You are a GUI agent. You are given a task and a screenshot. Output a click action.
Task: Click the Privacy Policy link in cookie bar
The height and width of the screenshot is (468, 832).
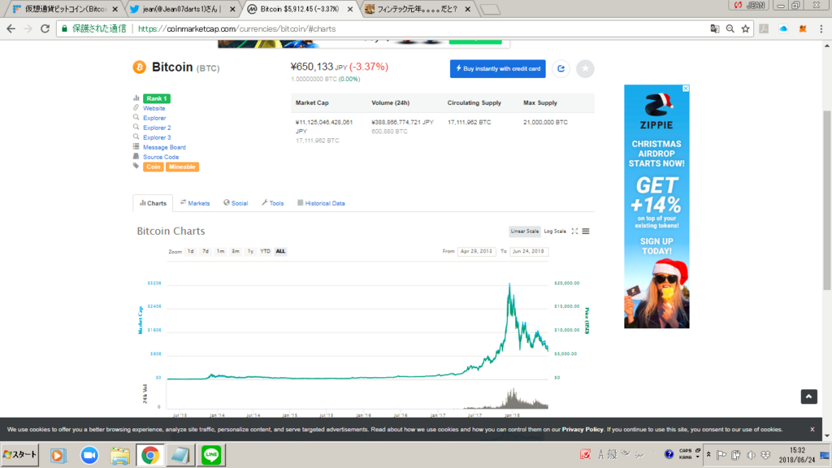pos(583,429)
